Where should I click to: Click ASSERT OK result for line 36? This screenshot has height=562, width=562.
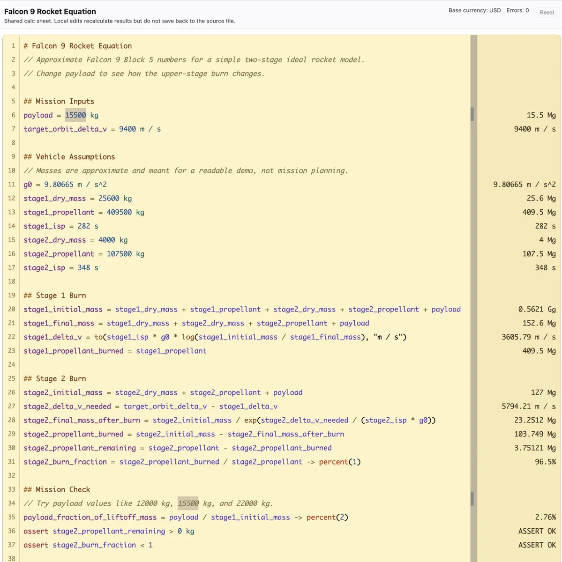[537, 531]
